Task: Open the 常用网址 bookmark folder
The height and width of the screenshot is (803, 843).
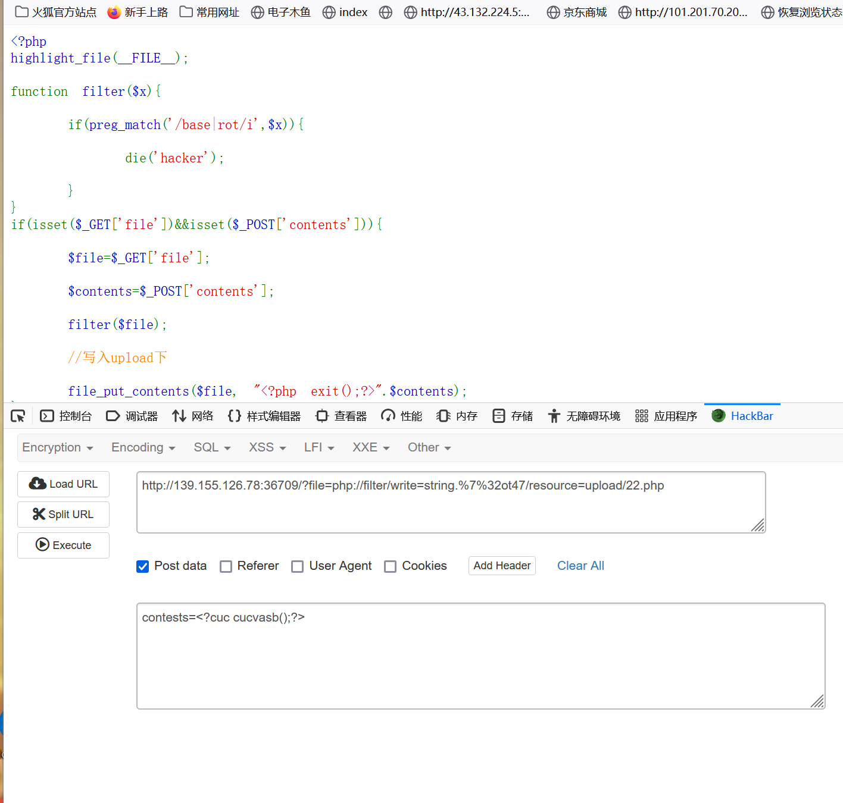Action: (x=210, y=12)
